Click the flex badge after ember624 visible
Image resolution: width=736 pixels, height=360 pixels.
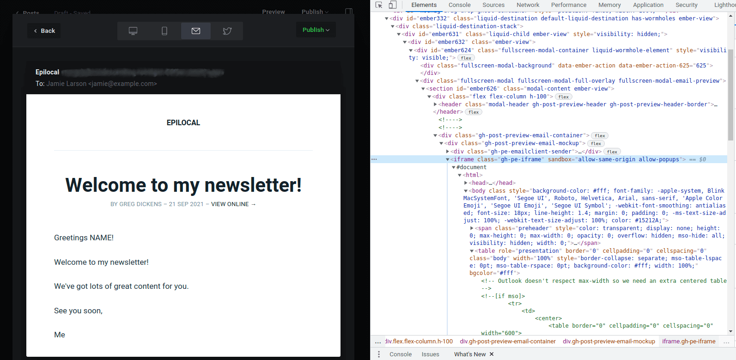point(466,58)
